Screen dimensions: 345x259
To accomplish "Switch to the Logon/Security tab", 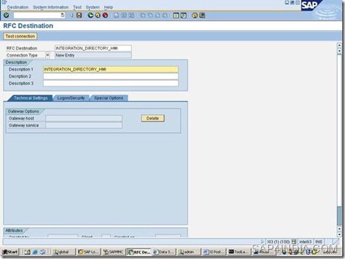I will point(71,98).
